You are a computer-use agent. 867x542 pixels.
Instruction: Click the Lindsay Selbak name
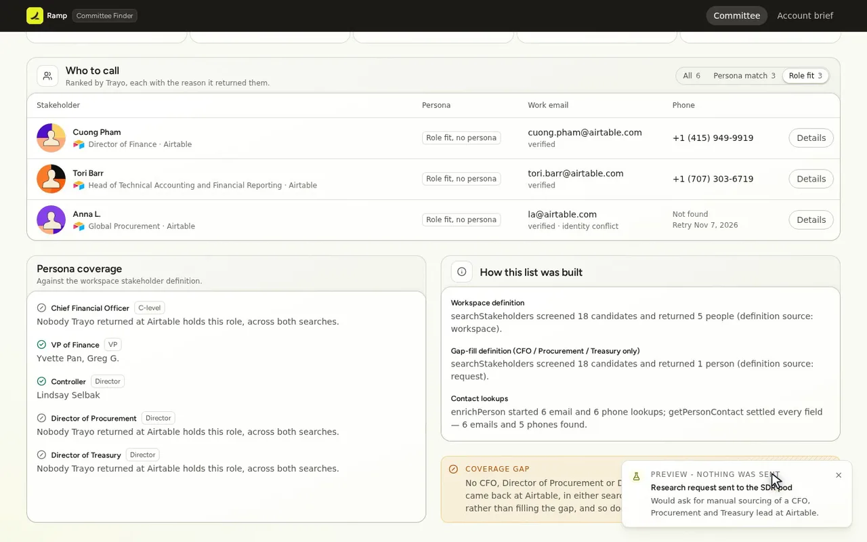[x=68, y=395]
